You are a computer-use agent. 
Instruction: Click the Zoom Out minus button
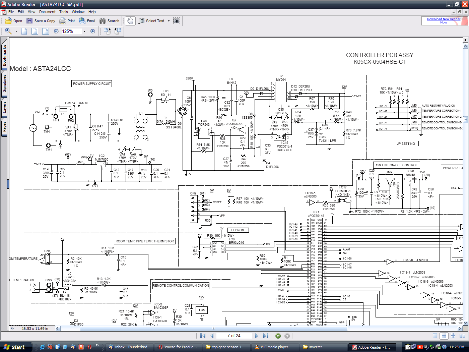pos(56,31)
